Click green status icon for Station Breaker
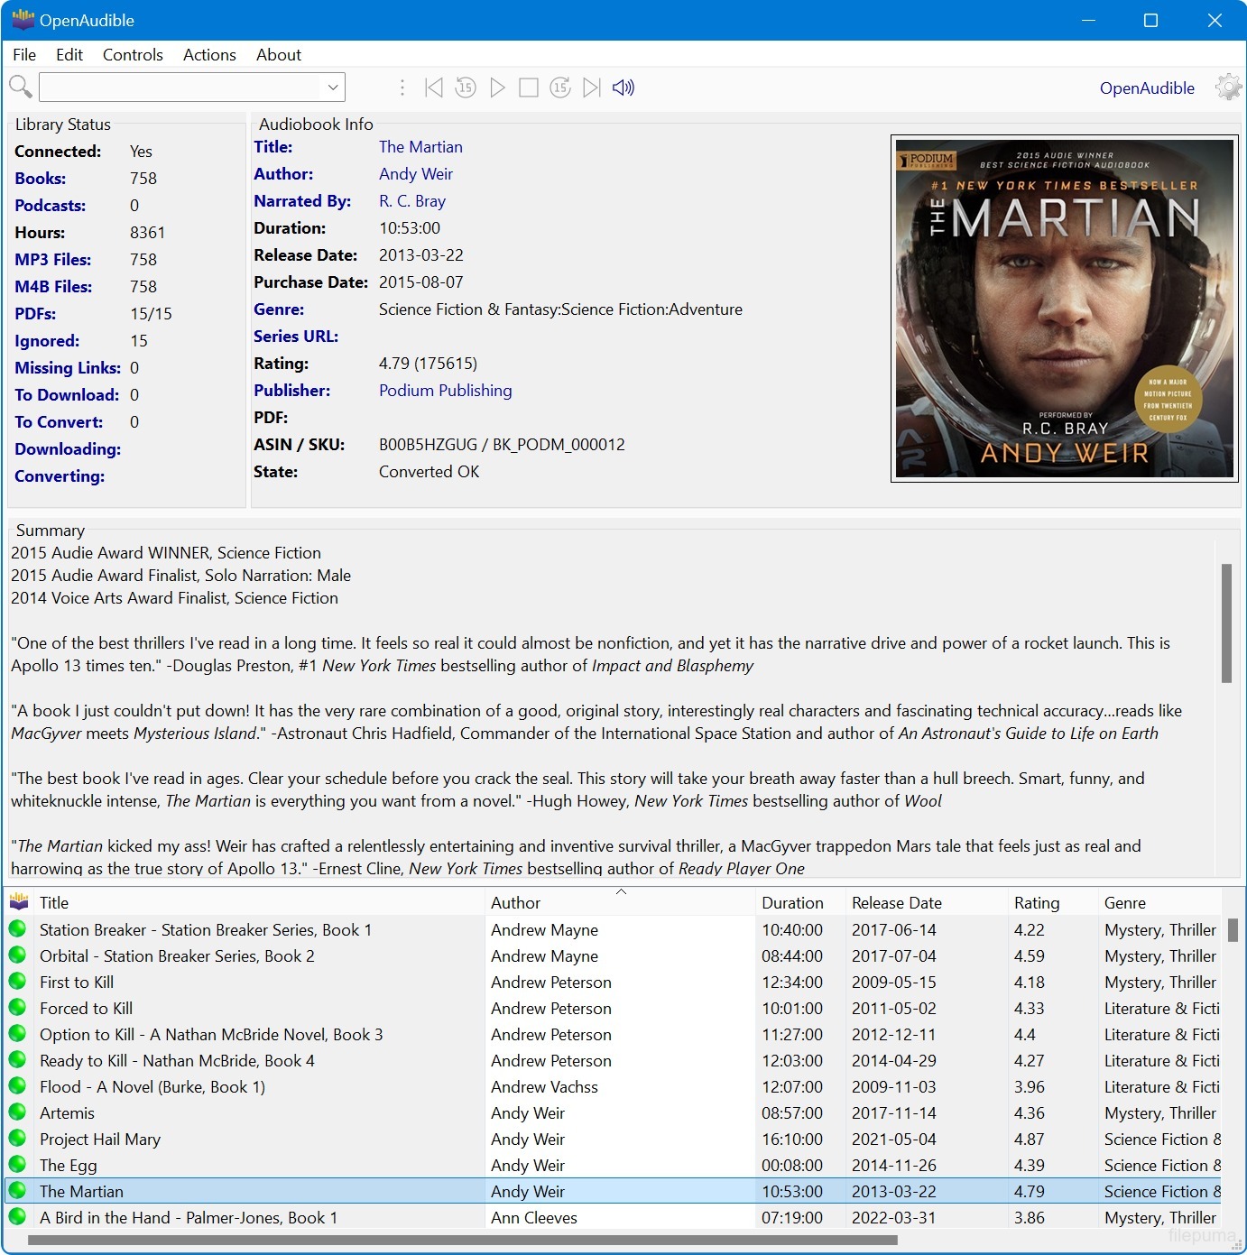 (x=17, y=929)
